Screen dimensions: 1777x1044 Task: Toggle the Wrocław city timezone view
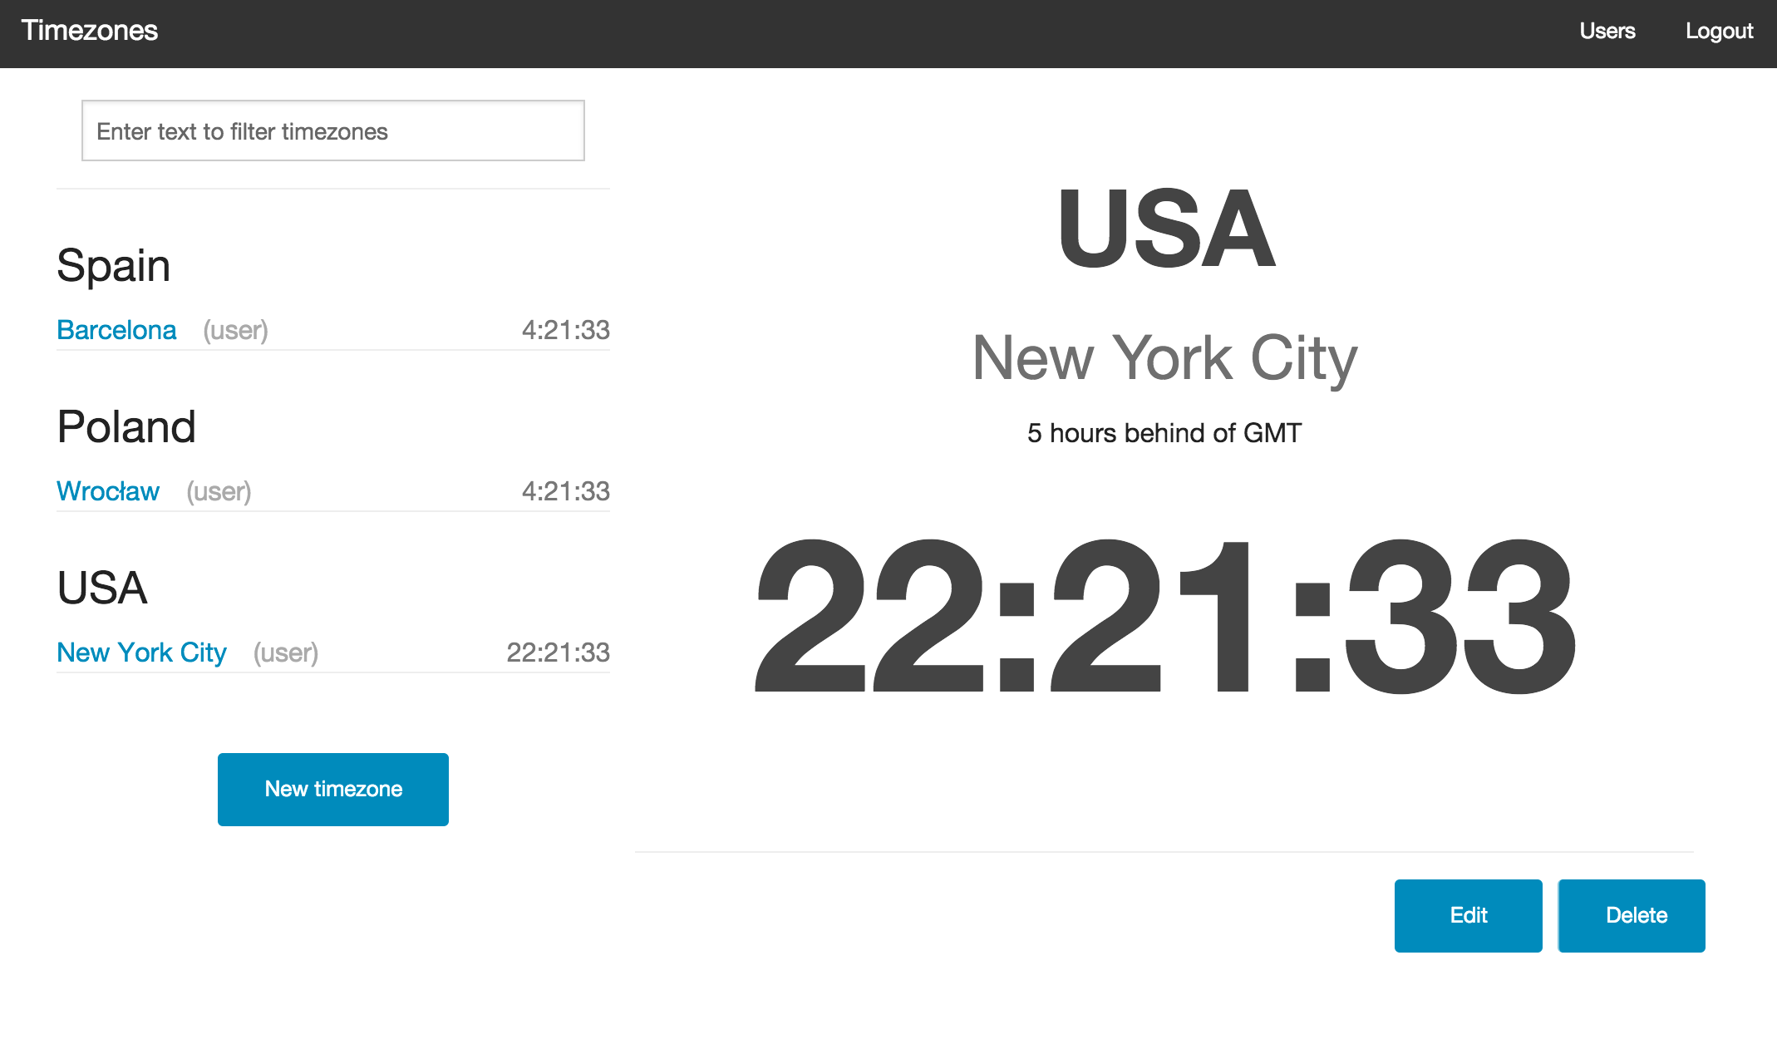click(x=108, y=490)
